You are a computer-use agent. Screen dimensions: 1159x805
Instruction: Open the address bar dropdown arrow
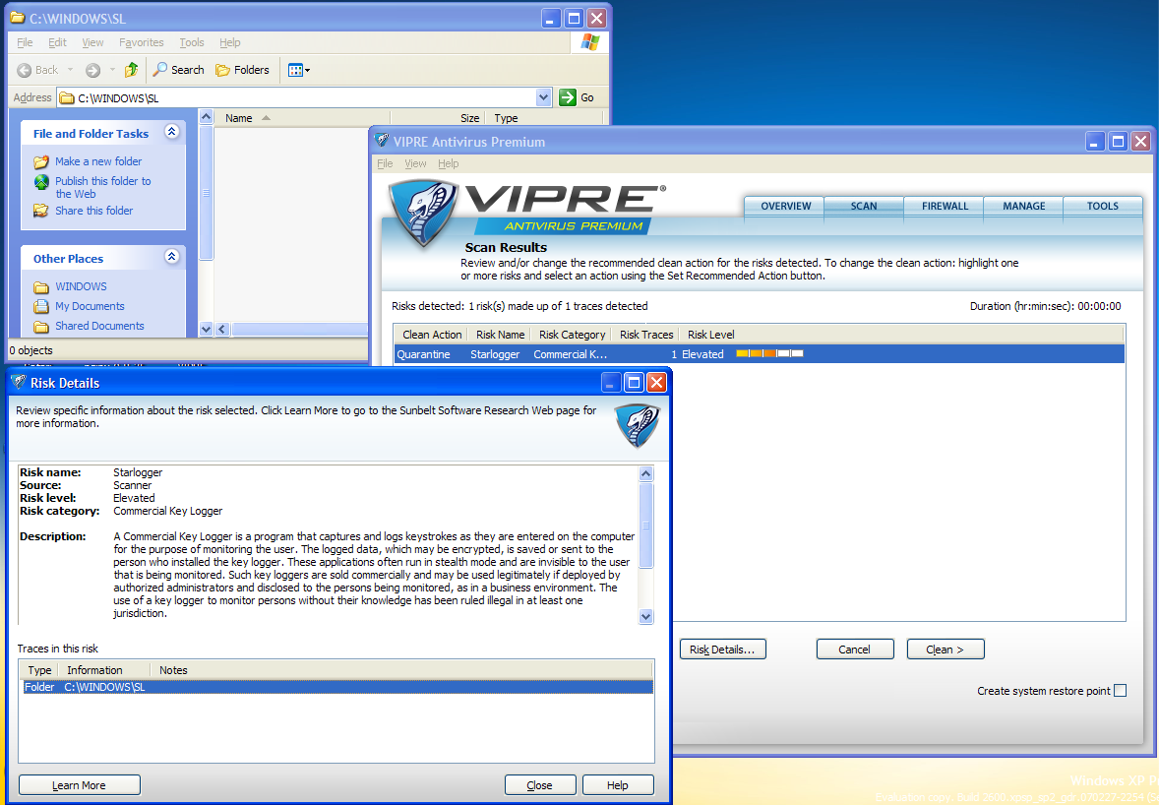[x=543, y=97]
